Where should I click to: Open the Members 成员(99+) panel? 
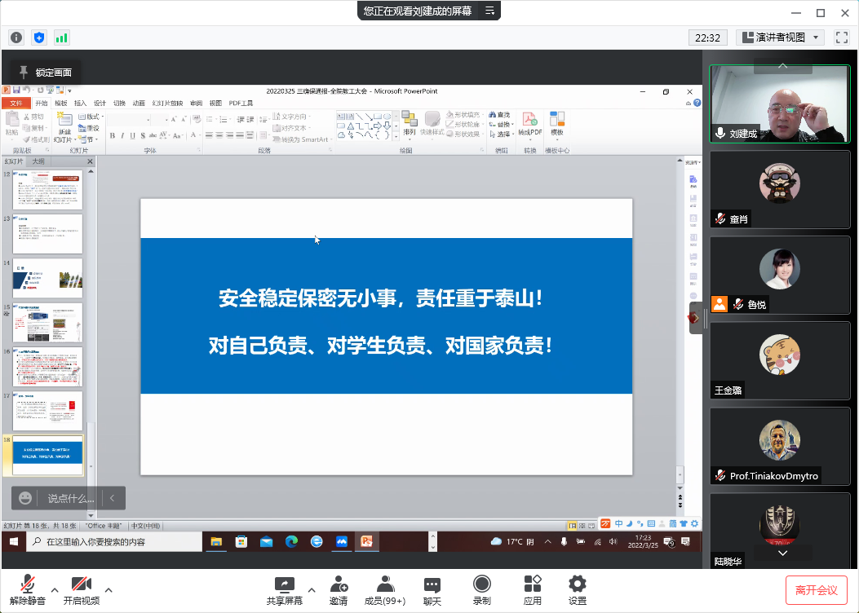click(x=385, y=584)
